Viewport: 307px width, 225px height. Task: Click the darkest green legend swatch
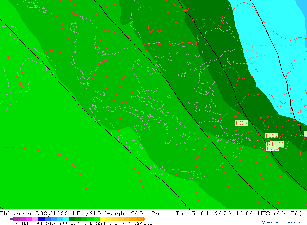(72, 219)
